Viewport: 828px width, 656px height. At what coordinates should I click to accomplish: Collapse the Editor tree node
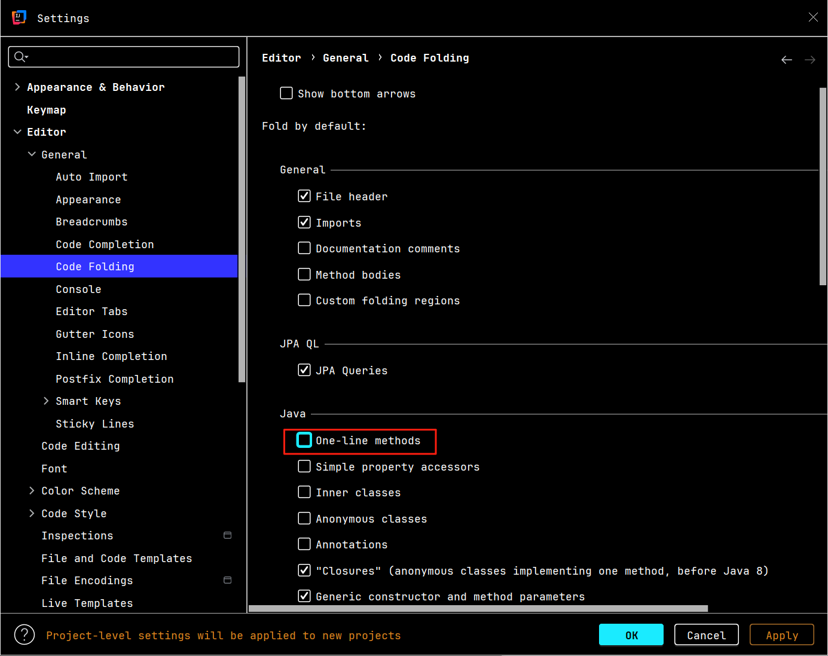pos(17,132)
